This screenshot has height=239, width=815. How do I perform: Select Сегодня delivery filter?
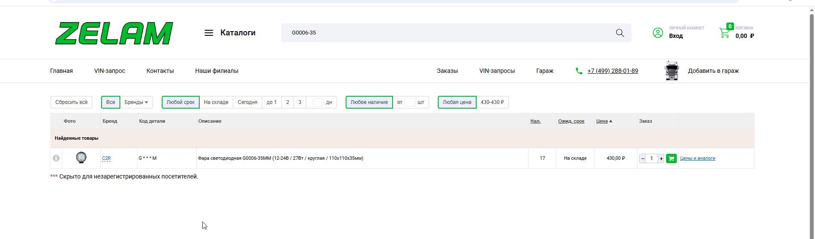point(247,102)
